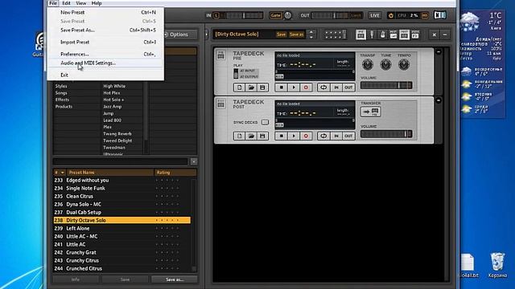Screen dimensions: 515x289
Task: Create new file in Tapedeck Post
Action: [x=240, y=136]
